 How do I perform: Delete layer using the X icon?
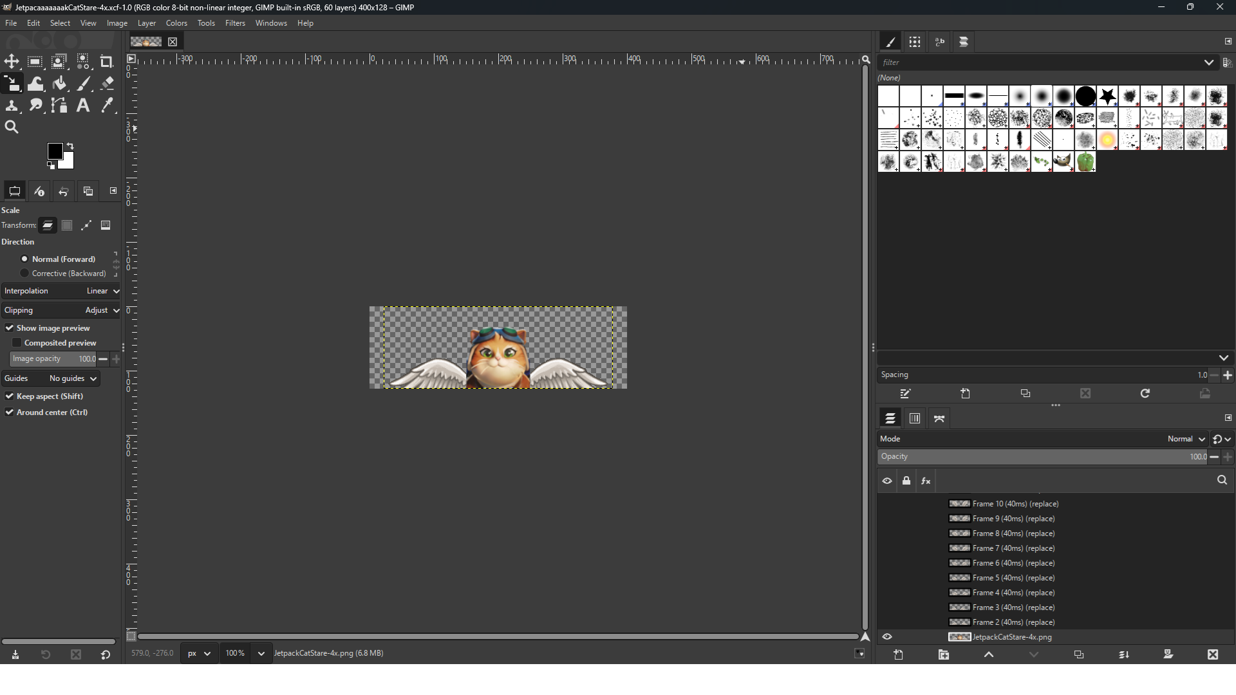point(1213,655)
